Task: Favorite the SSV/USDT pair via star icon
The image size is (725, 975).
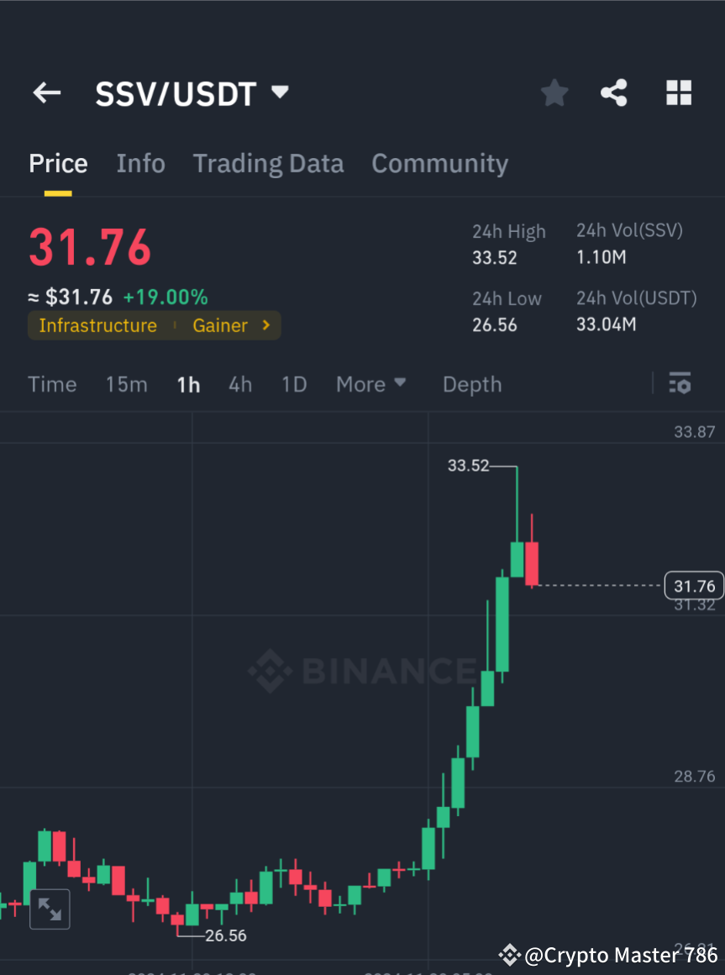Action: pyautogui.click(x=554, y=92)
